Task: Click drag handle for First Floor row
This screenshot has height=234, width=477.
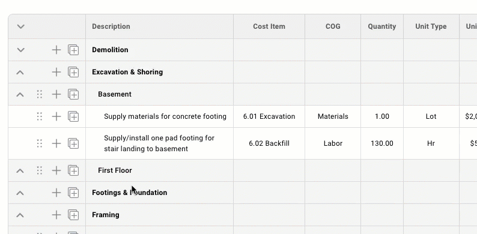Action: [39, 170]
